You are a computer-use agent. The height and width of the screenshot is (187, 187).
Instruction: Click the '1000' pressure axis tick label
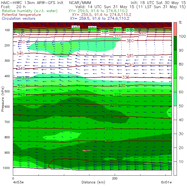click(x=6, y=168)
